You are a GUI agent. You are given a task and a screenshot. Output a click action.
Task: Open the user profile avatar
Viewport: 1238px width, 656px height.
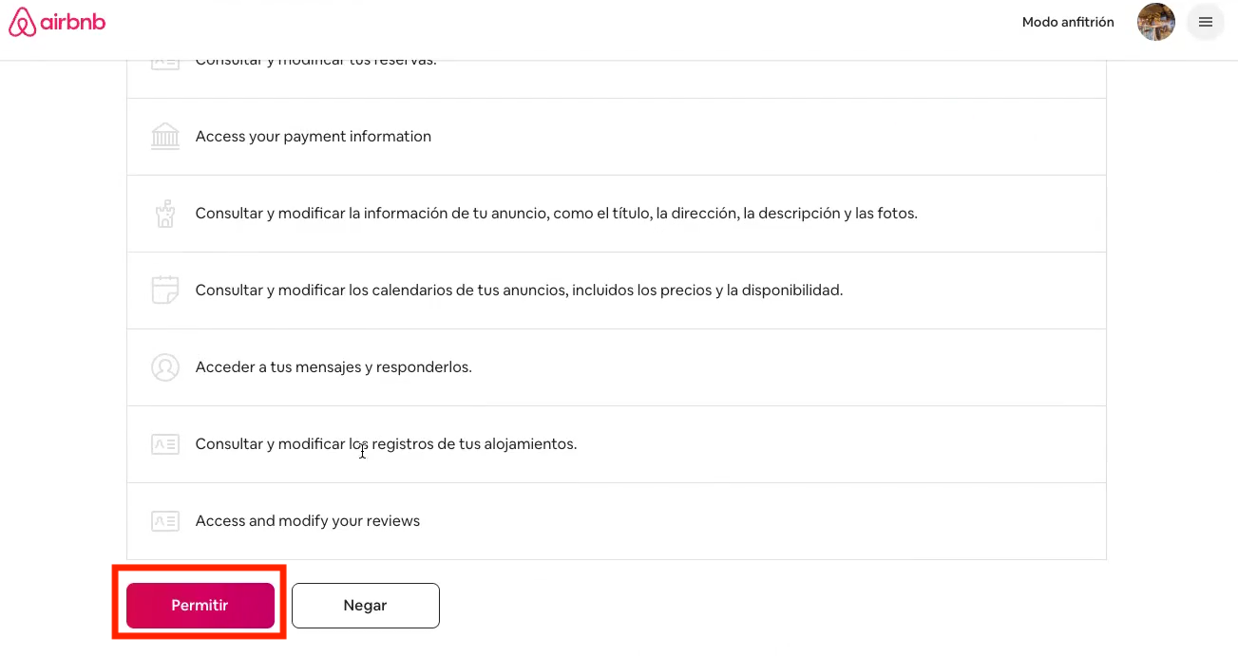[x=1155, y=22]
